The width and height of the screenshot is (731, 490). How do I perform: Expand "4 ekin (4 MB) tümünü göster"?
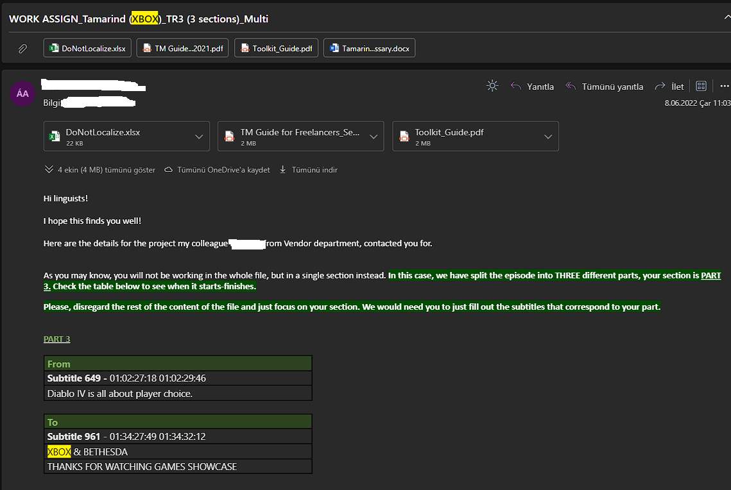[100, 170]
